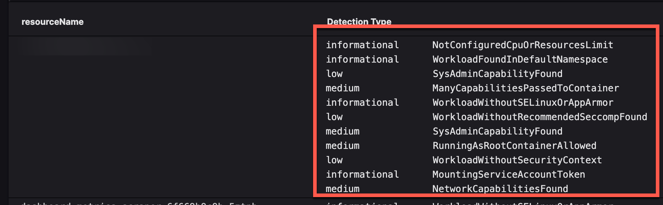The height and width of the screenshot is (205, 663).
Task: Click SysAdminCapabilityFound in the low severity row
Action: pyautogui.click(x=497, y=74)
